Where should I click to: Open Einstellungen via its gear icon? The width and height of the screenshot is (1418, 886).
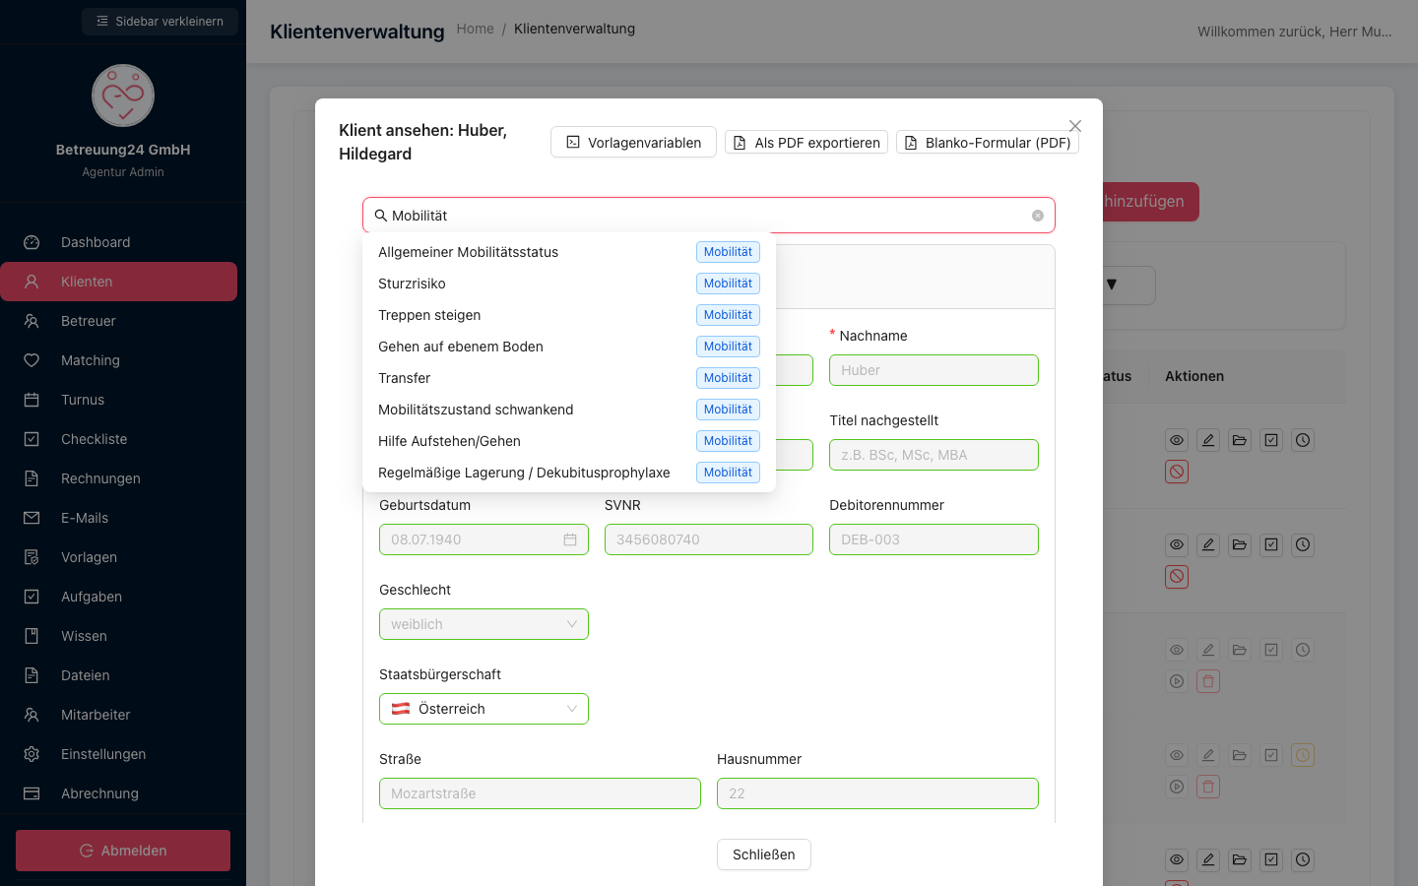[x=32, y=754]
